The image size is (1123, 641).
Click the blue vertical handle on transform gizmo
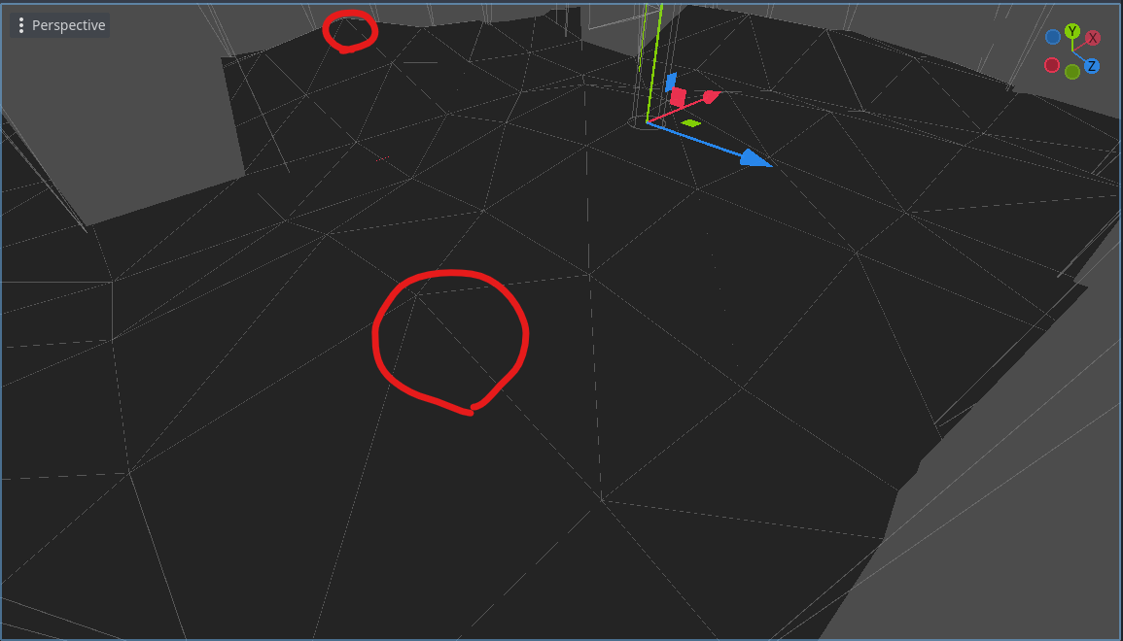(x=670, y=82)
